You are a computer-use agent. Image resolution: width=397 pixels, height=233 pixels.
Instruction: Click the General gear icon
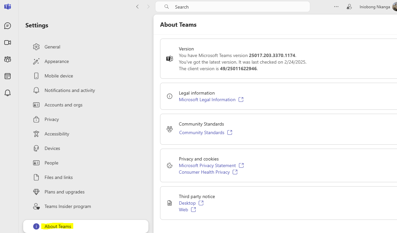point(36,47)
